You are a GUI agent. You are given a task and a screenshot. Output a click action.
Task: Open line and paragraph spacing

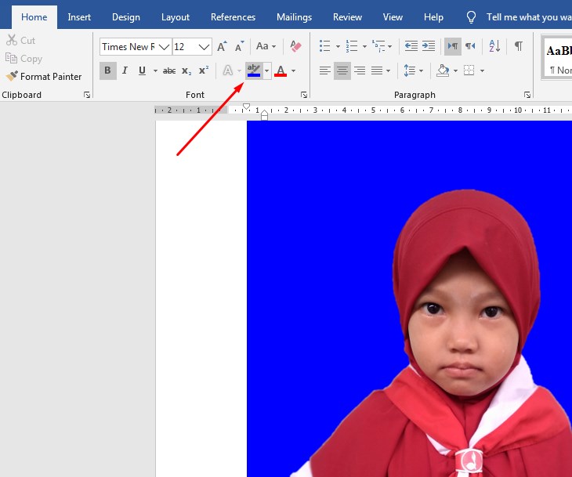pyautogui.click(x=410, y=70)
